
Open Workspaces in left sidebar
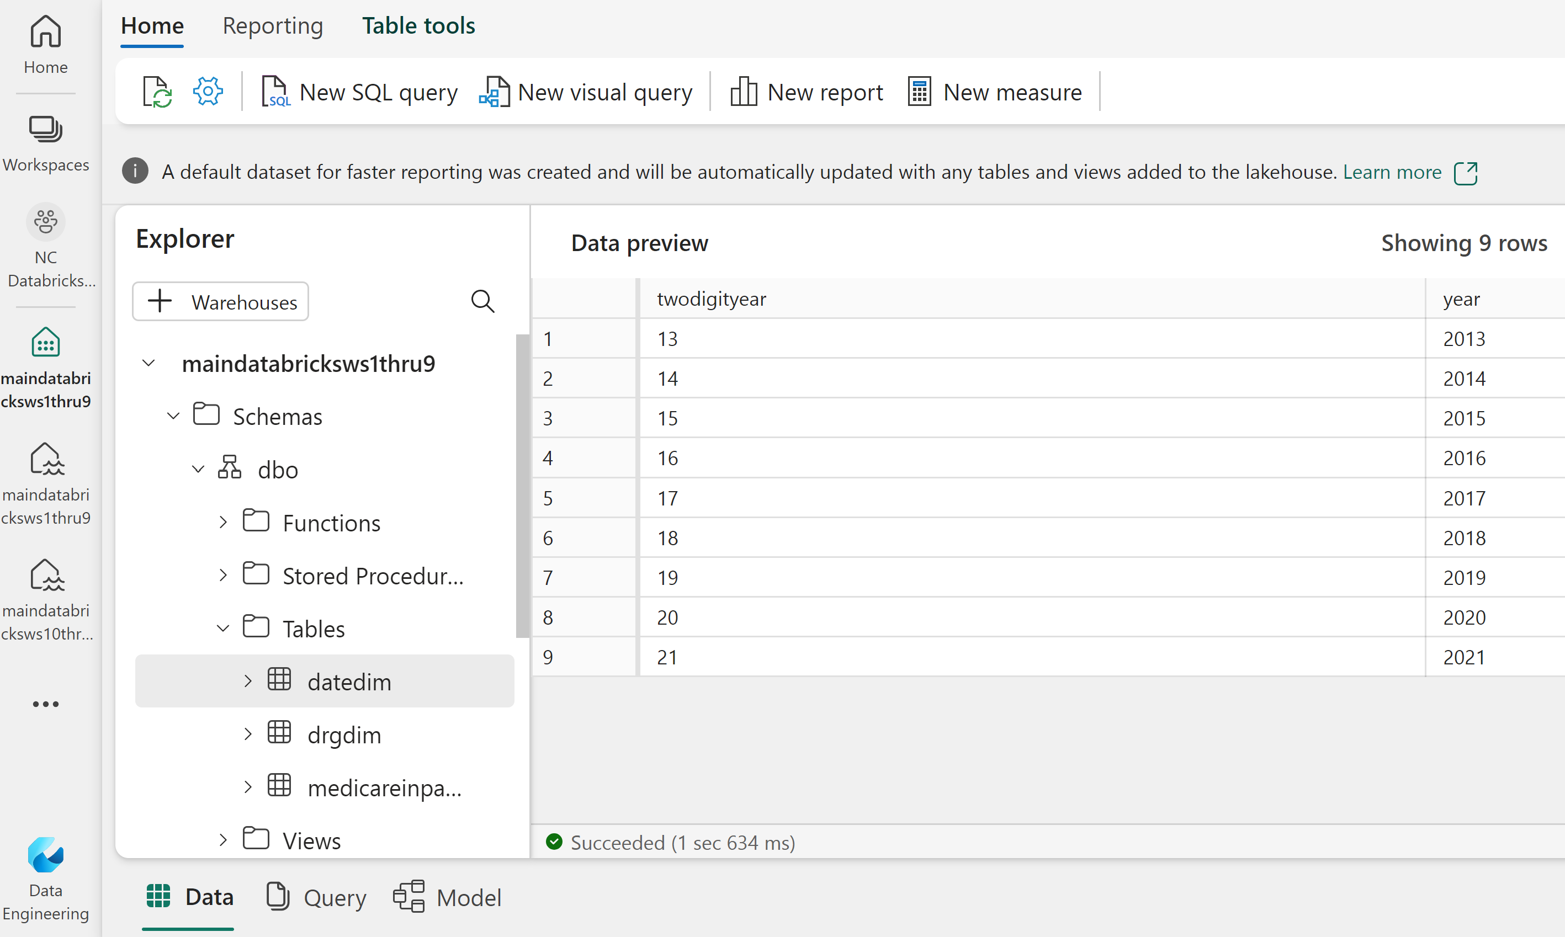point(45,143)
